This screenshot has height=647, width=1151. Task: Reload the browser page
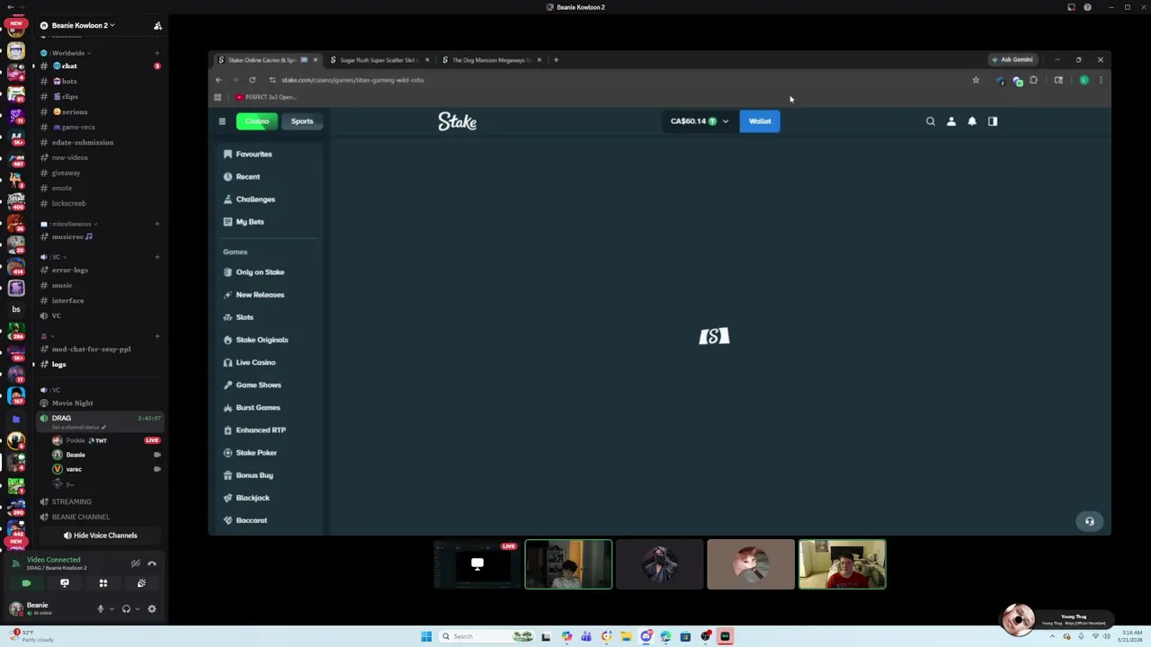click(252, 80)
